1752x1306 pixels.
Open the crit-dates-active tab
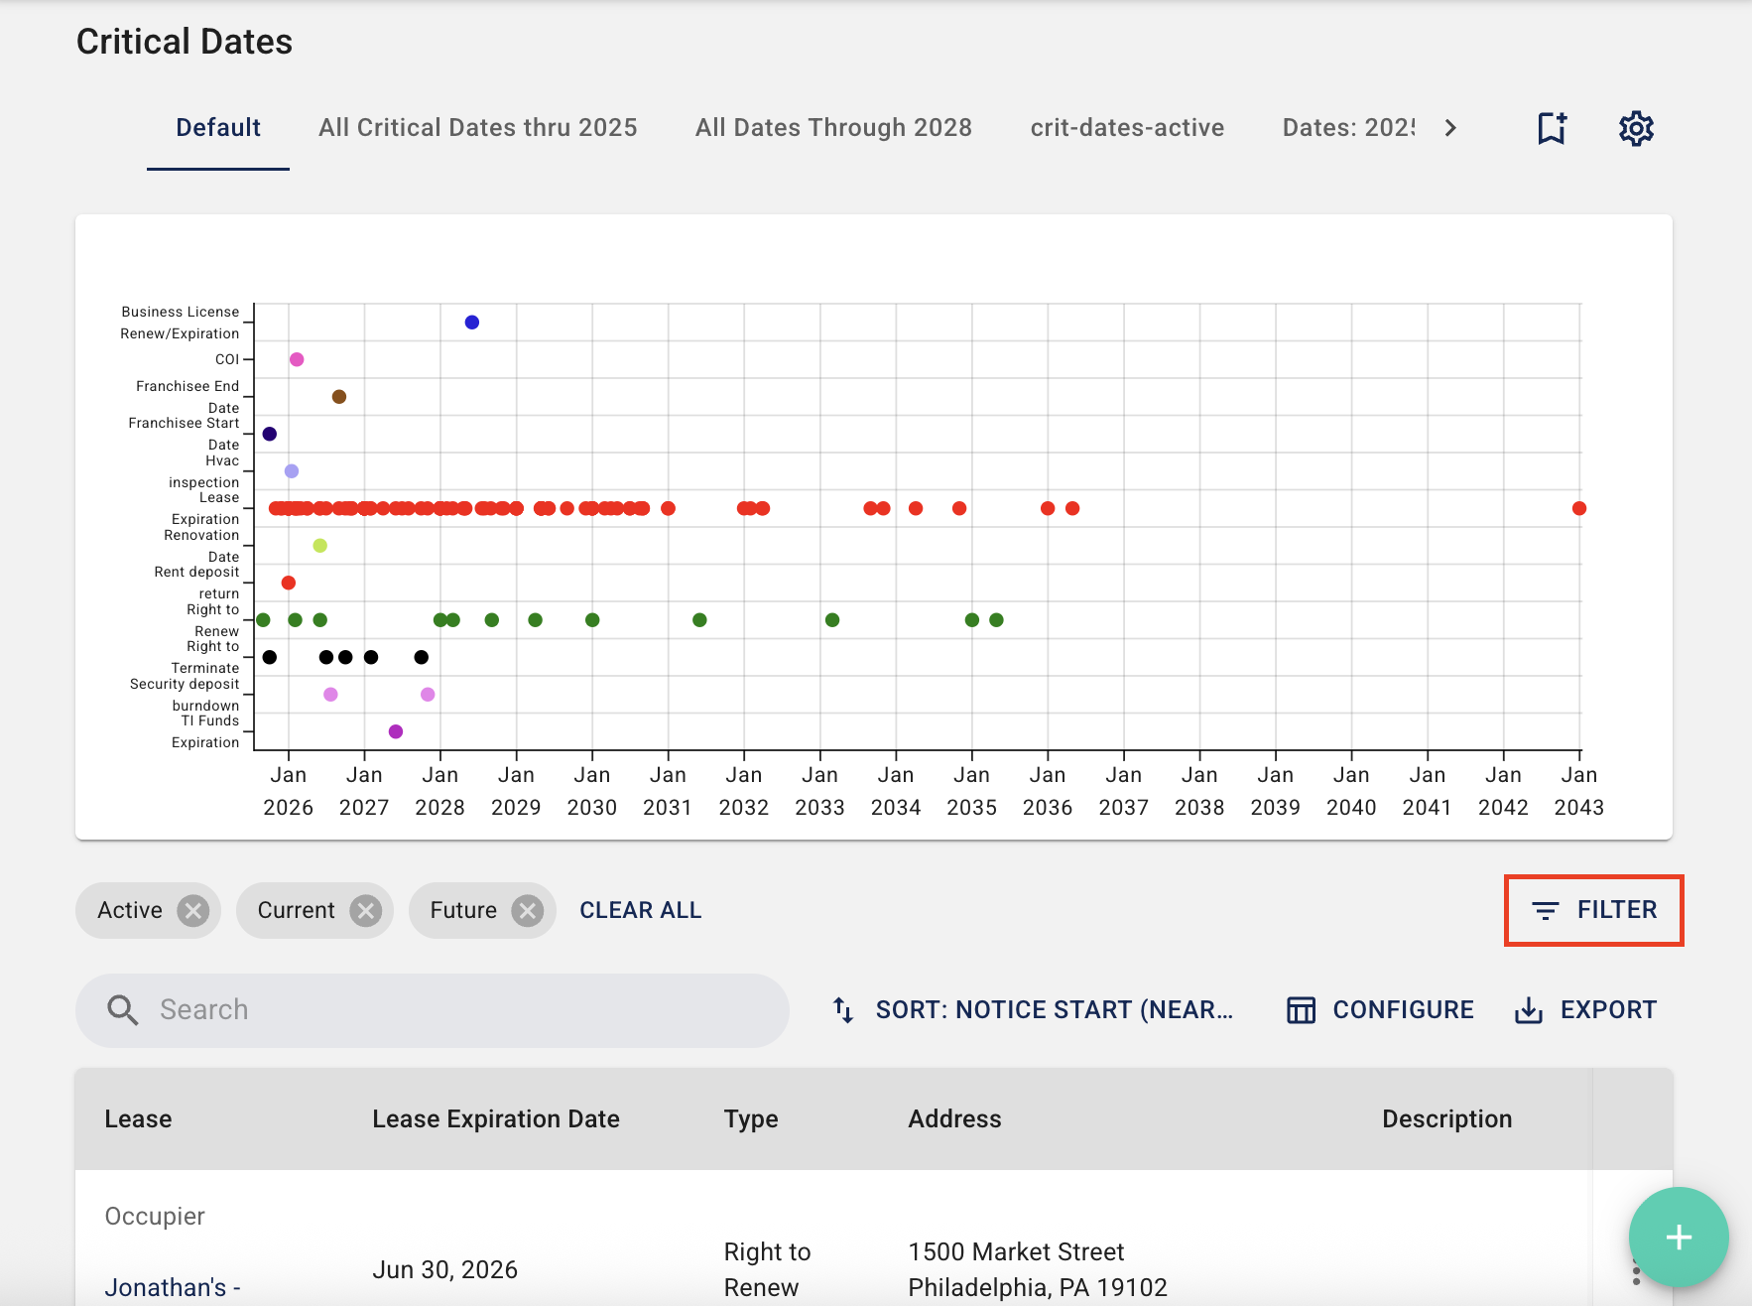point(1126,128)
